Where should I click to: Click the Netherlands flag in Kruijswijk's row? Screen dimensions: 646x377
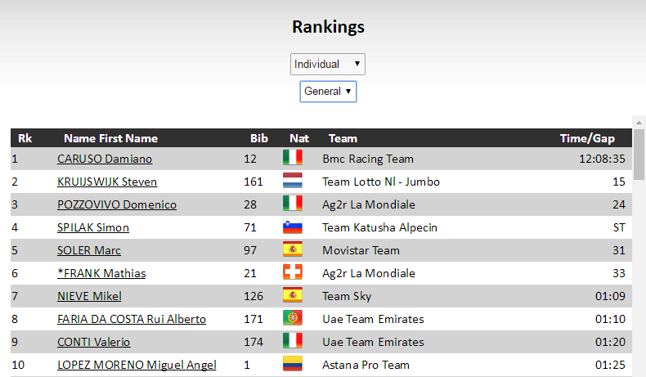click(292, 181)
